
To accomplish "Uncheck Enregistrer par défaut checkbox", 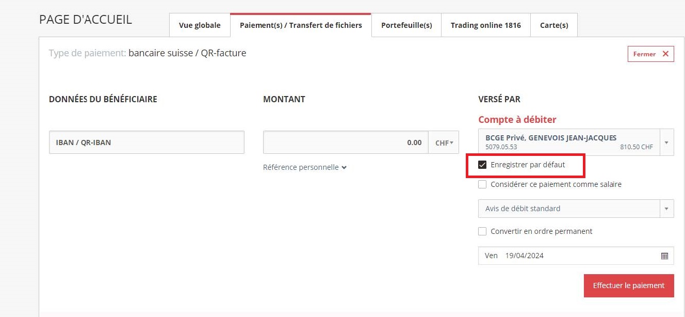I will tap(482, 165).
